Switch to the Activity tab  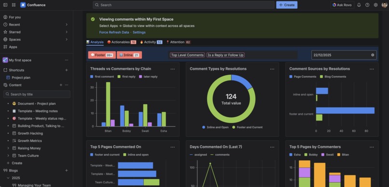point(151,42)
